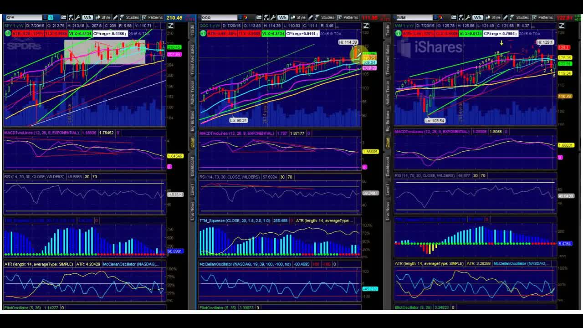Click the SPY symbol input field

(x=24, y=17)
